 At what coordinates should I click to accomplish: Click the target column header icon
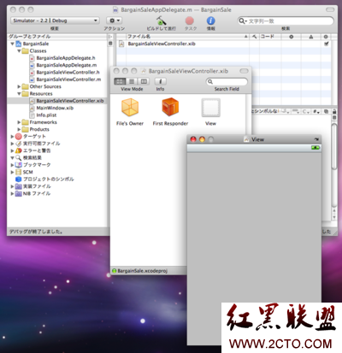coord(326,37)
